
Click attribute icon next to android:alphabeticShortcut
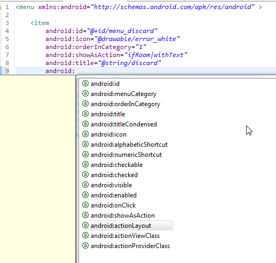click(85, 144)
